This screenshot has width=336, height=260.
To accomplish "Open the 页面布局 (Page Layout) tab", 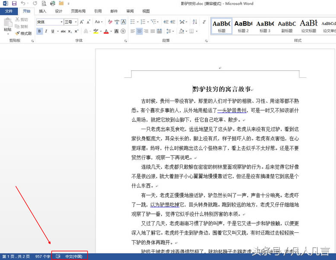I will (x=78, y=11).
